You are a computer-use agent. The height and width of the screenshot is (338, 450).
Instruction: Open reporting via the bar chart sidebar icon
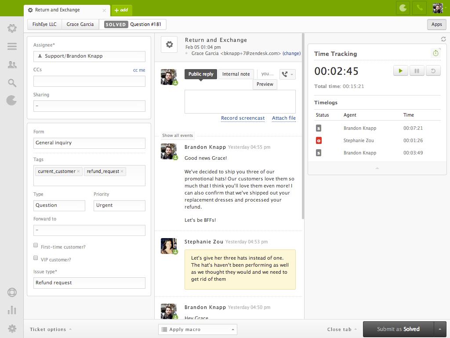[x=12, y=310]
